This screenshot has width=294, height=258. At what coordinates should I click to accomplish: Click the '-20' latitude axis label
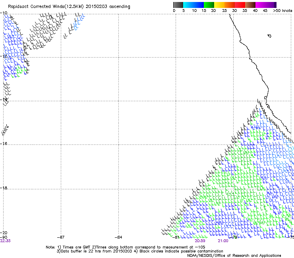click(4, 233)
